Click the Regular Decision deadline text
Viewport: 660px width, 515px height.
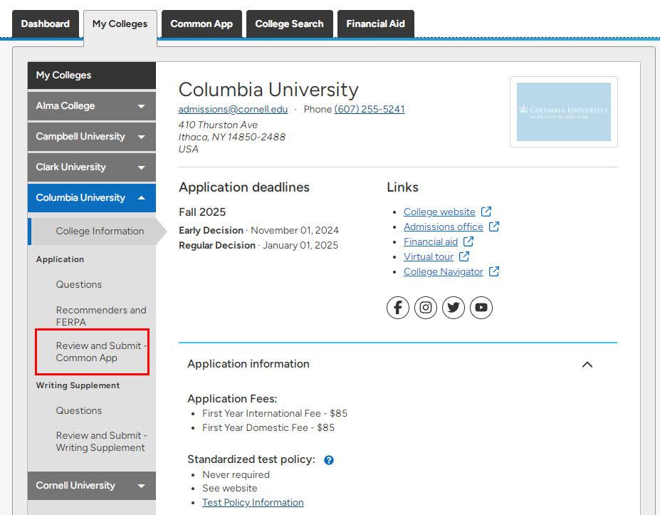tap(258, 246)
